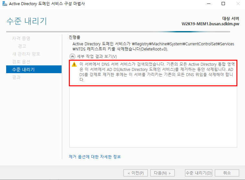Click the 취소 button
The width and height of the screenshot is (245, 180).
click(227, 173)
